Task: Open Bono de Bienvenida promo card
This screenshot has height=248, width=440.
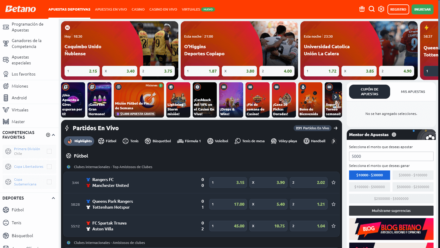Action: pos(310,100)
